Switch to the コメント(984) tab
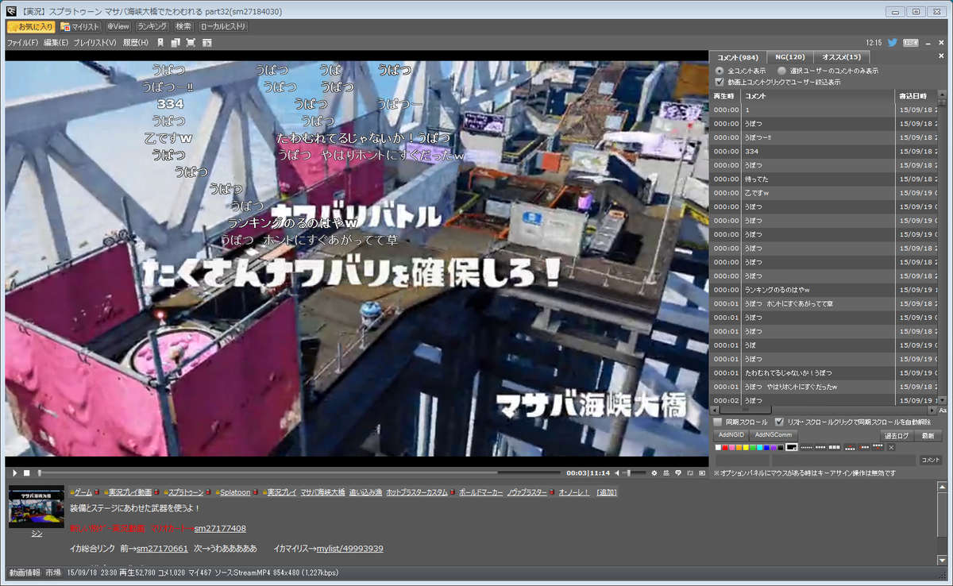 click(738, 57)
